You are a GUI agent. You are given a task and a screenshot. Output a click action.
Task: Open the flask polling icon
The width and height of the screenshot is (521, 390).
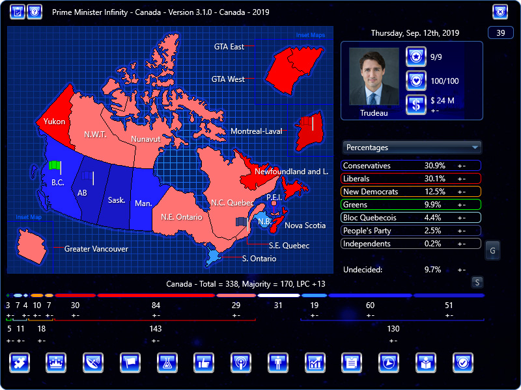(x=167, y=363)
